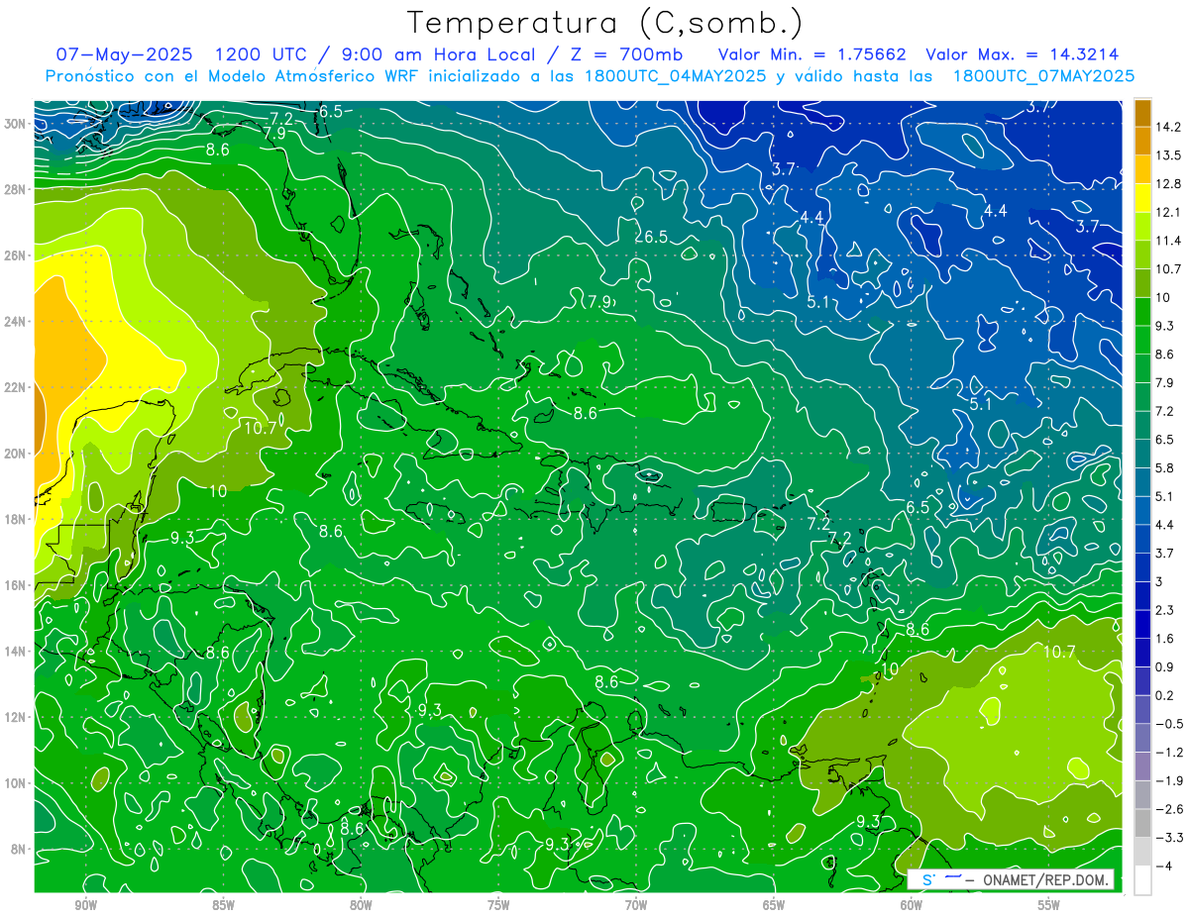Click the yellow swatch between colorbar 12.1 and 12.8

(1142, 197)
